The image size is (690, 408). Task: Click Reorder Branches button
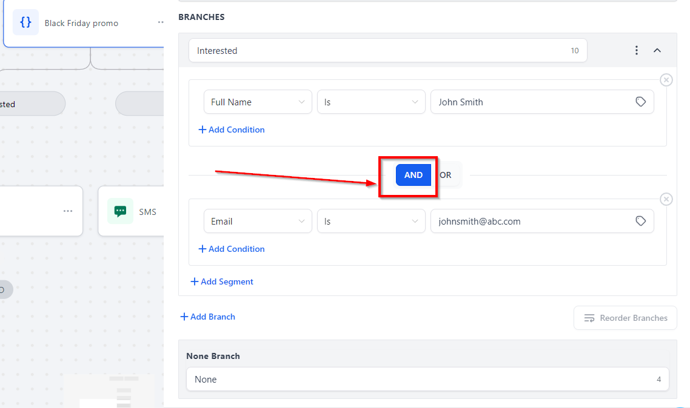(x=625, y=318)
